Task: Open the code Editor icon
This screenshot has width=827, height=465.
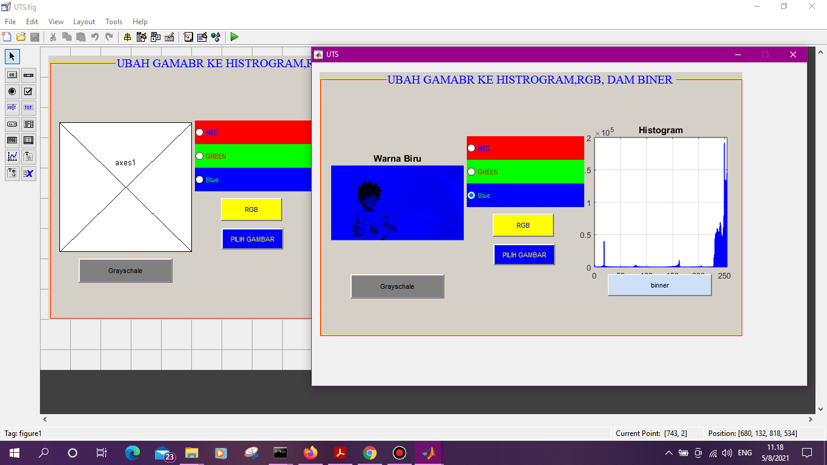Action: (x=188, y=37)
